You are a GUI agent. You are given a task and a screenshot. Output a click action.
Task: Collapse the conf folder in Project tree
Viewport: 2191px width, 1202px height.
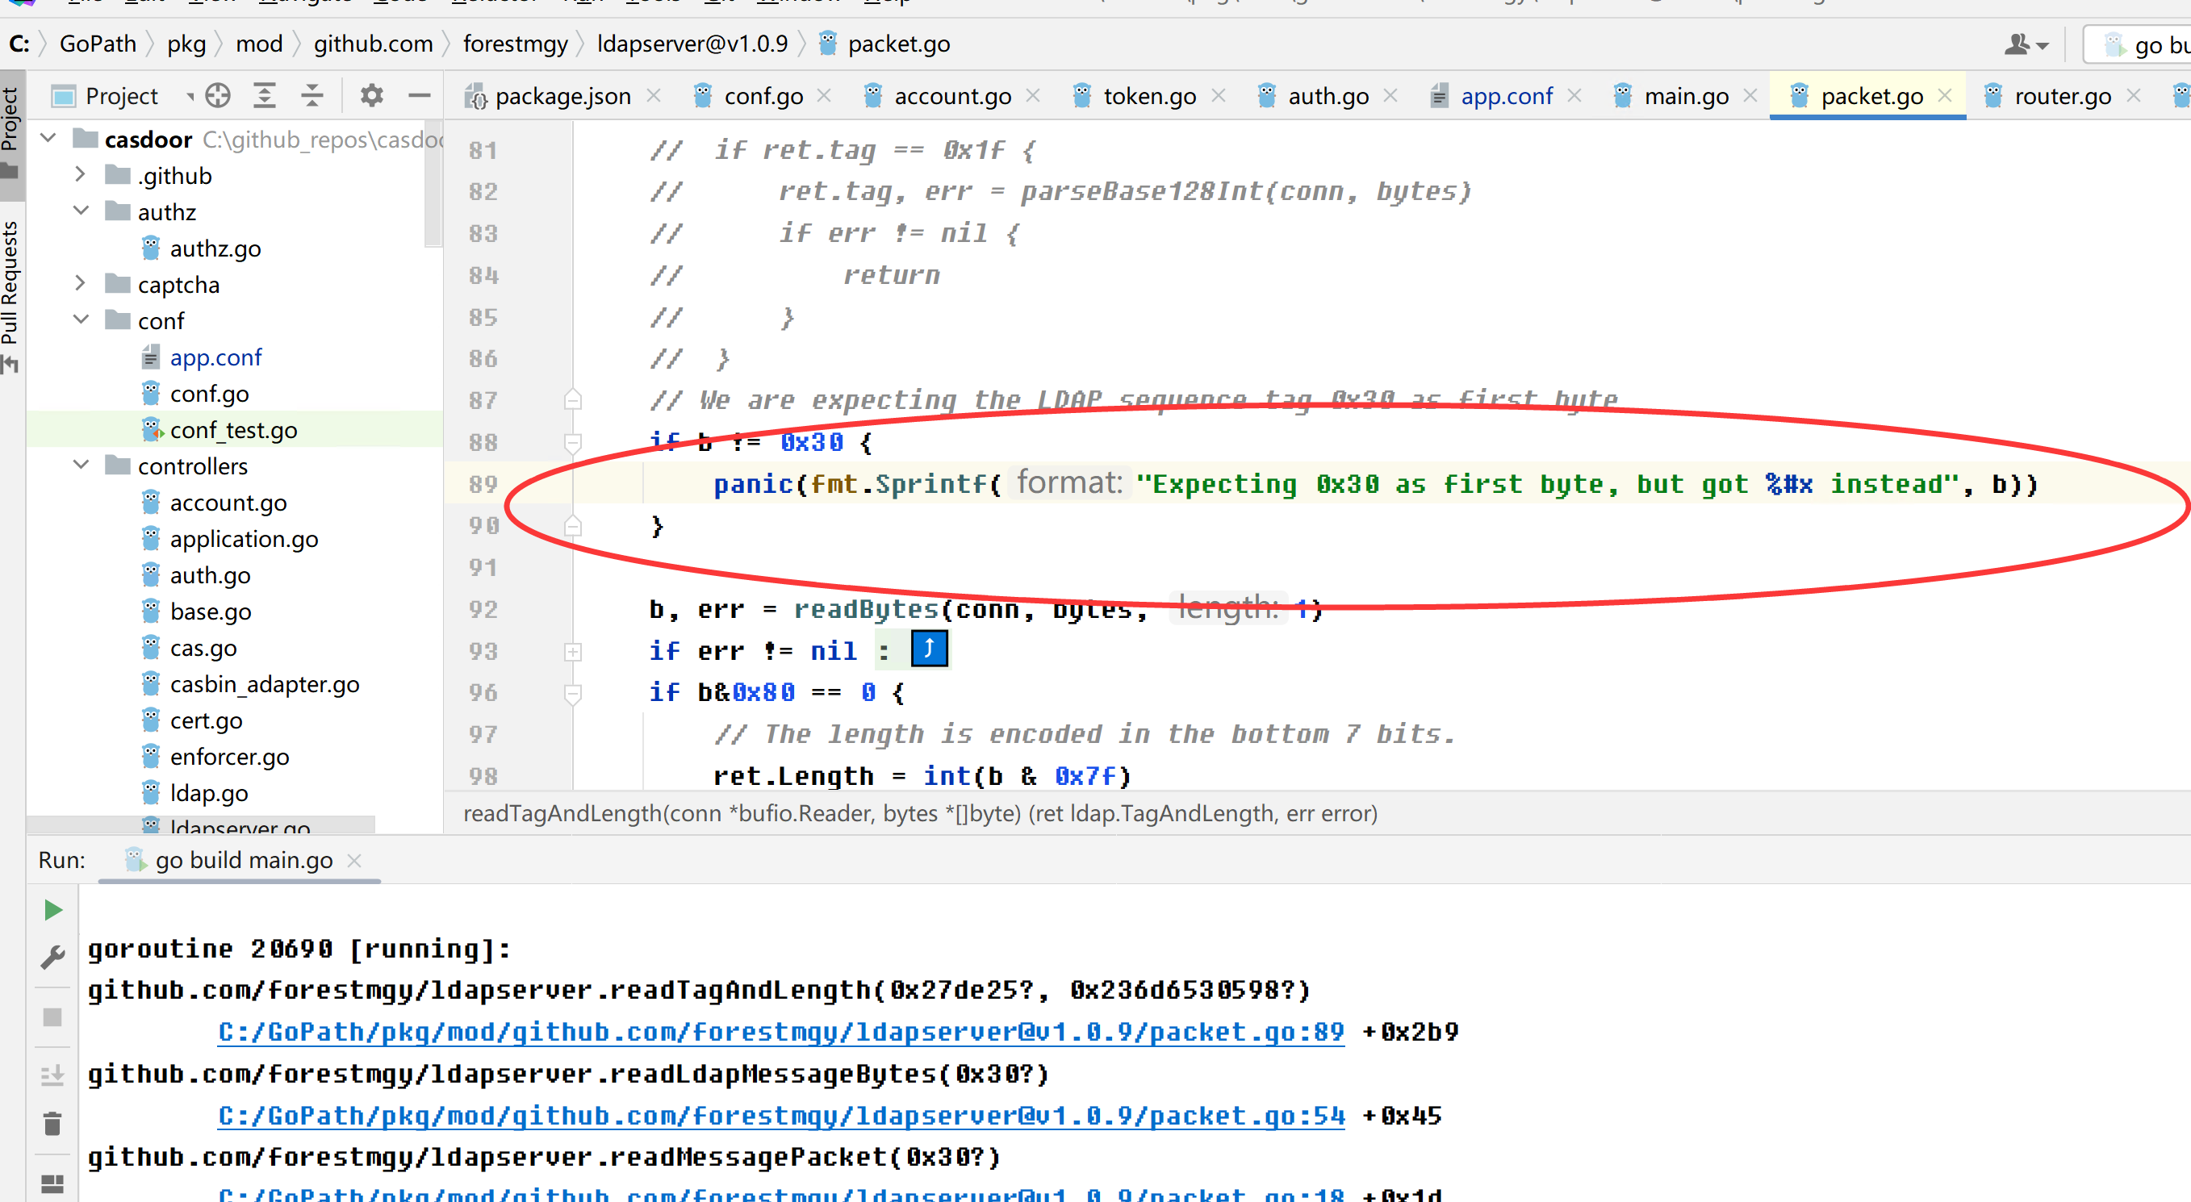[81, 320]
